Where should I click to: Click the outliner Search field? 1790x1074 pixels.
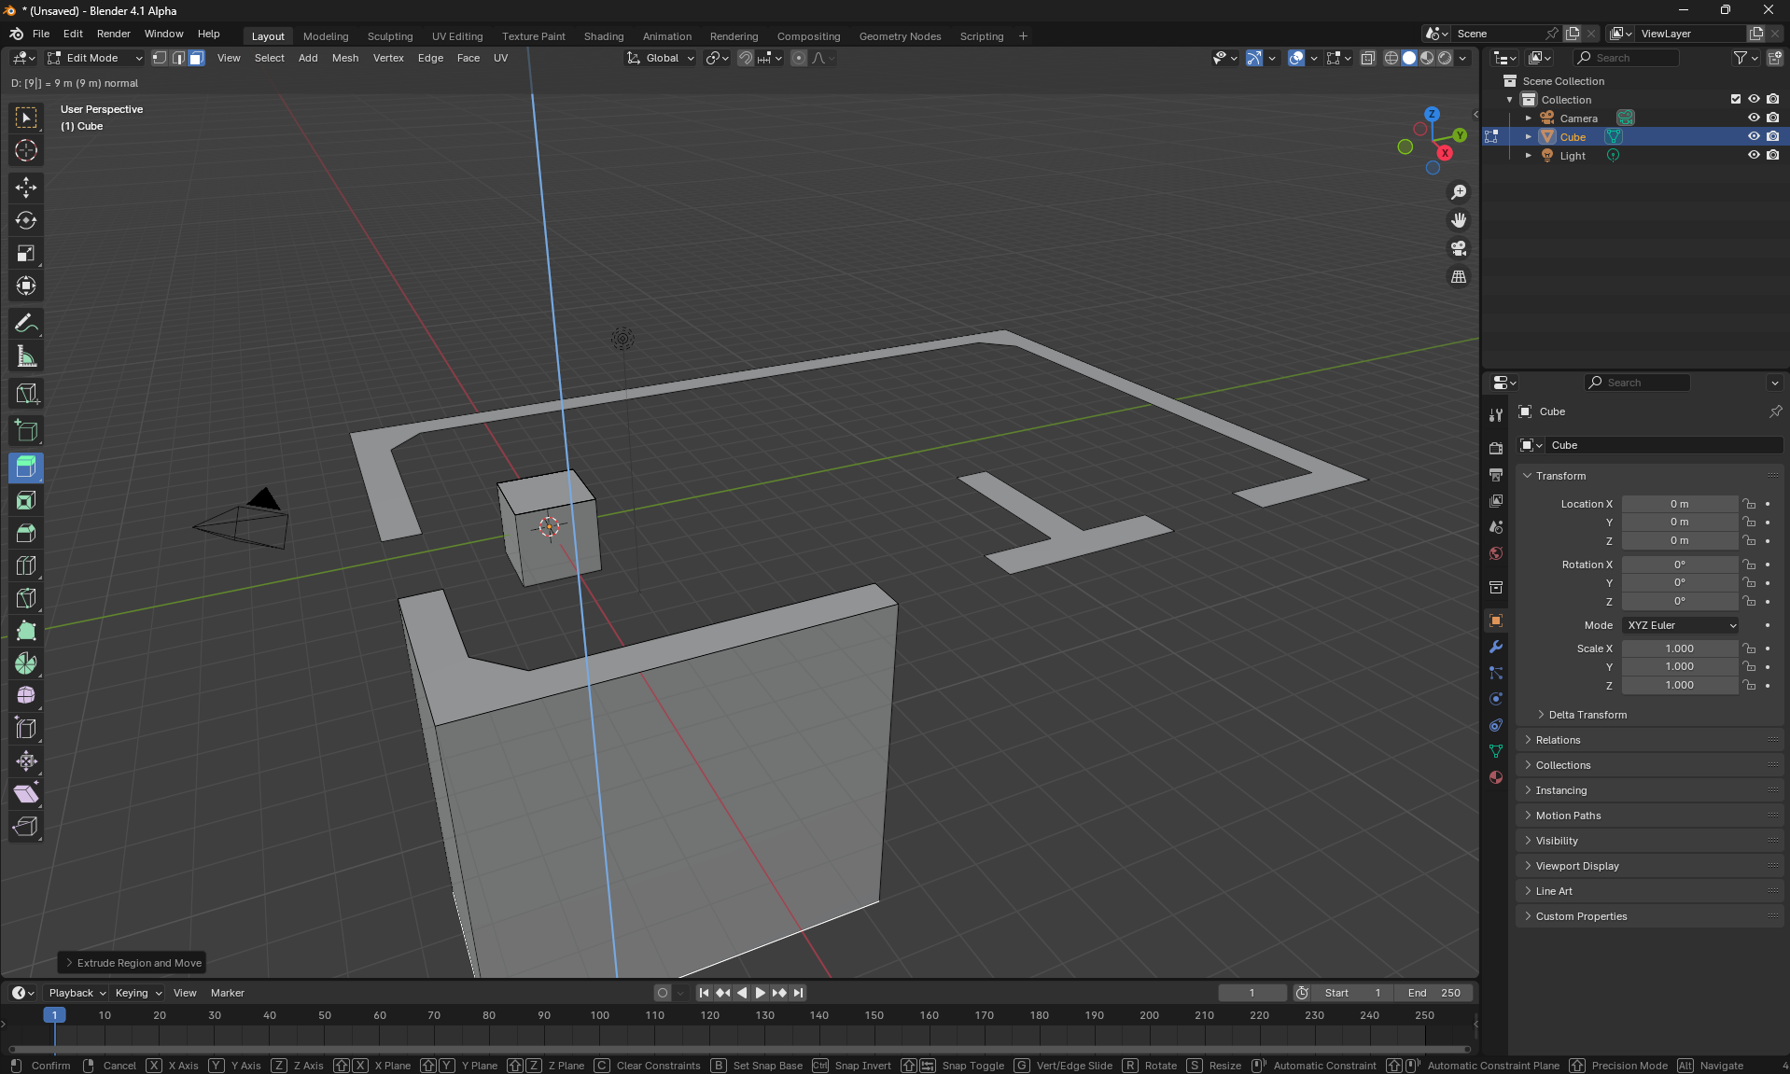click(1627, 58)
